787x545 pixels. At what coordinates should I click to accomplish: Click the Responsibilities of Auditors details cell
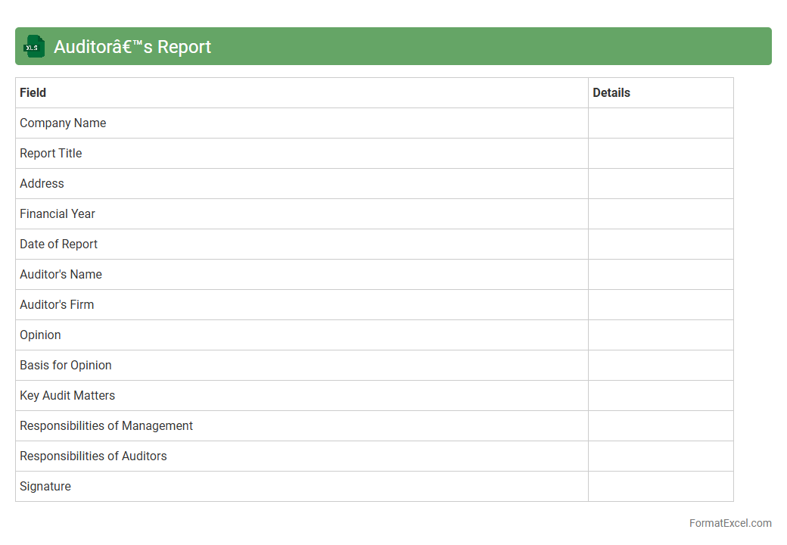pos(660,456)
